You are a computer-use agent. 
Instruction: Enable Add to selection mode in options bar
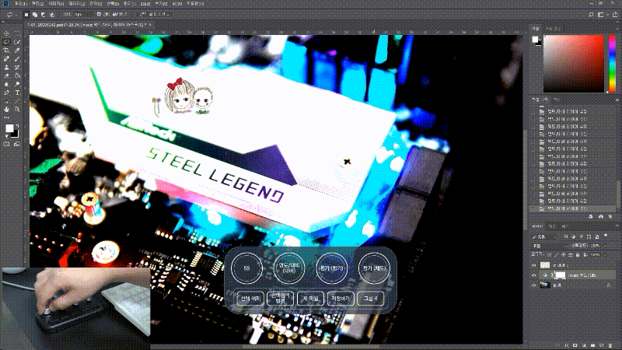pos(35,14)
